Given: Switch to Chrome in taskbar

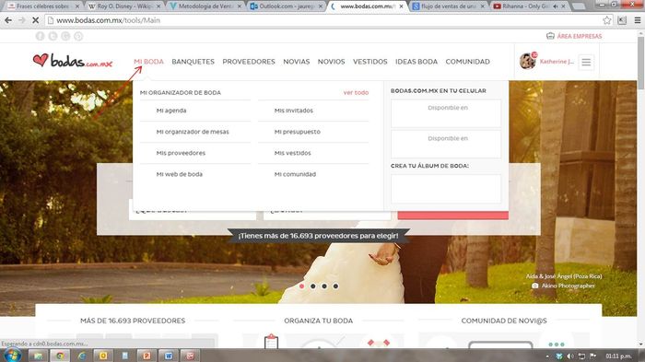Looking at the screenshot, I should [60, 356].
